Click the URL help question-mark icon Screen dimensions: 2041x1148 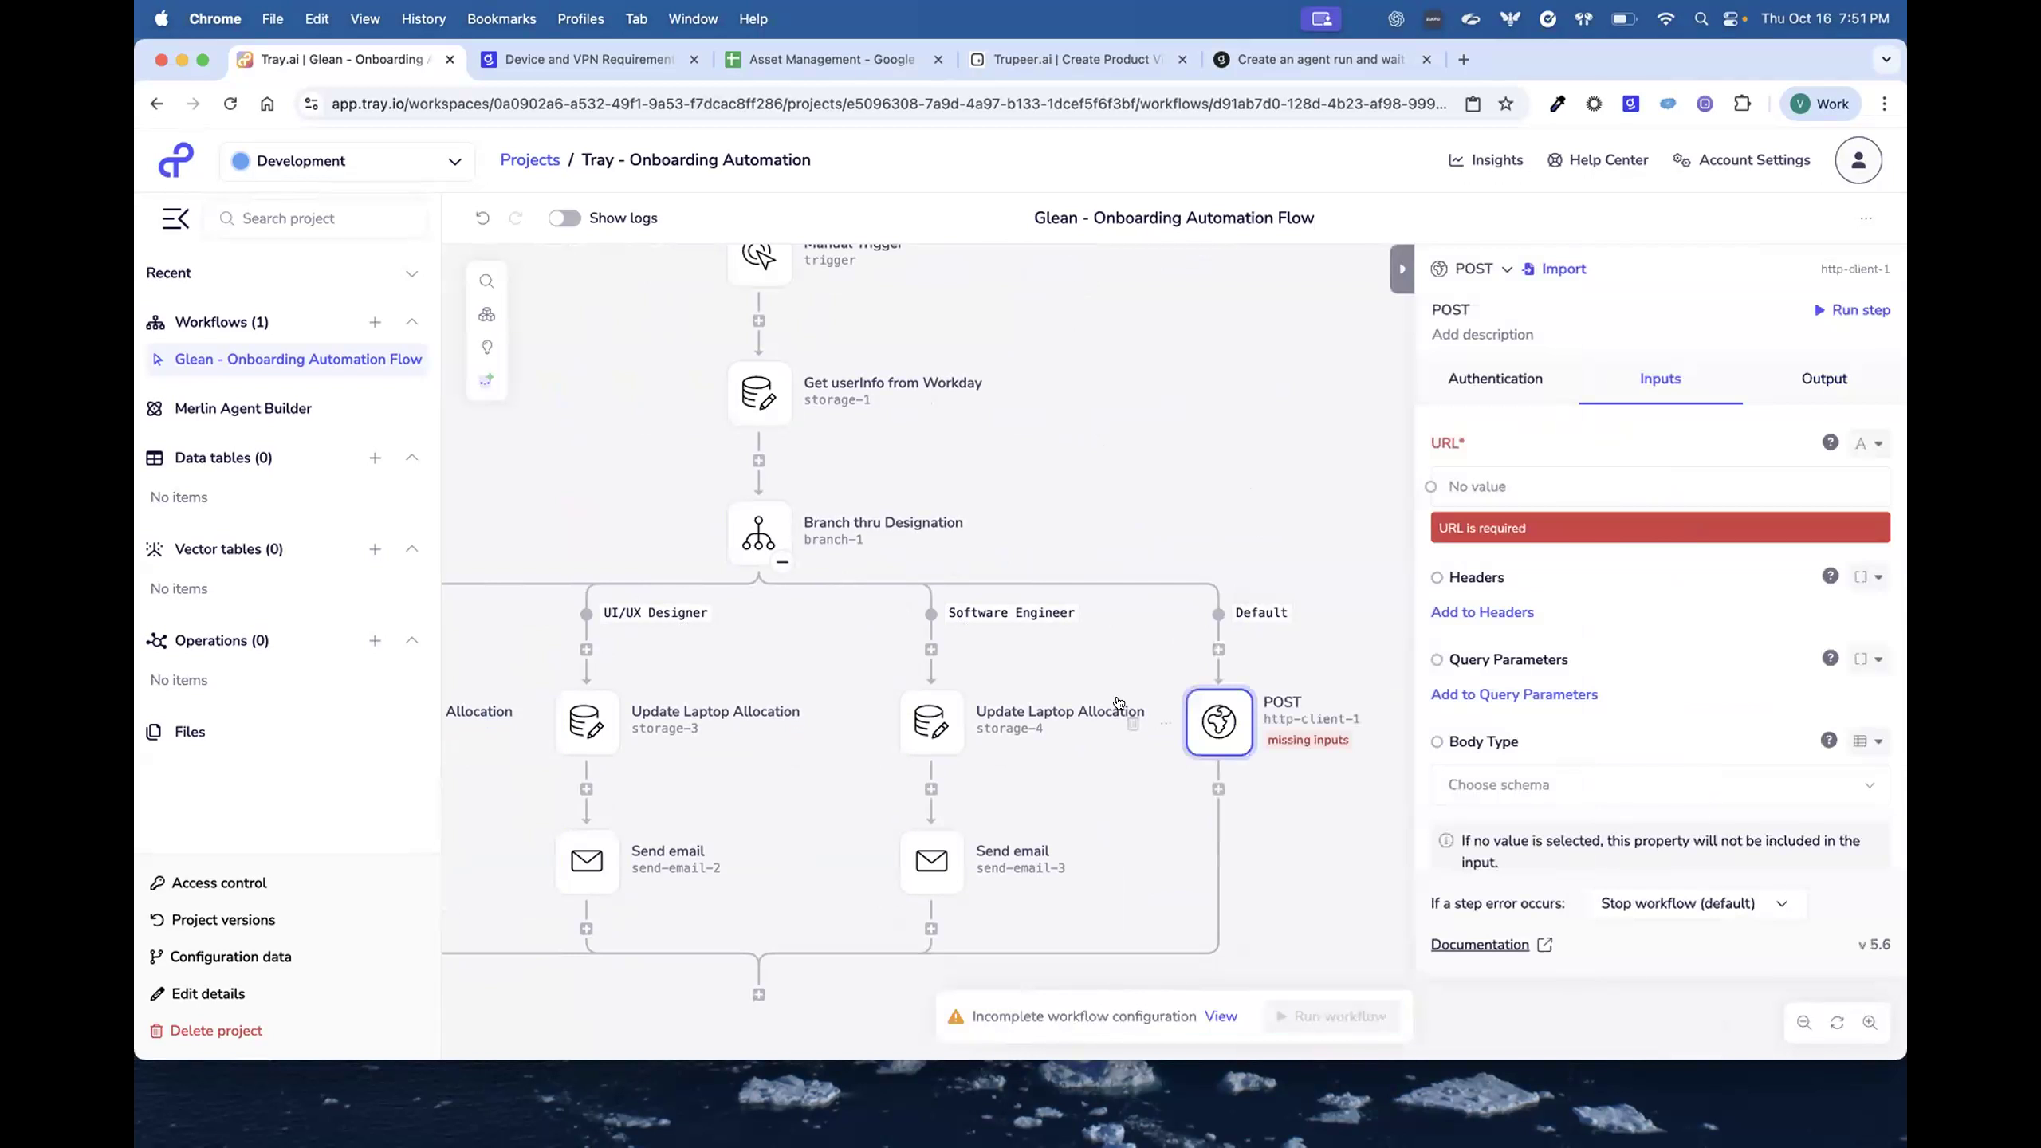tap(1830, 442)
